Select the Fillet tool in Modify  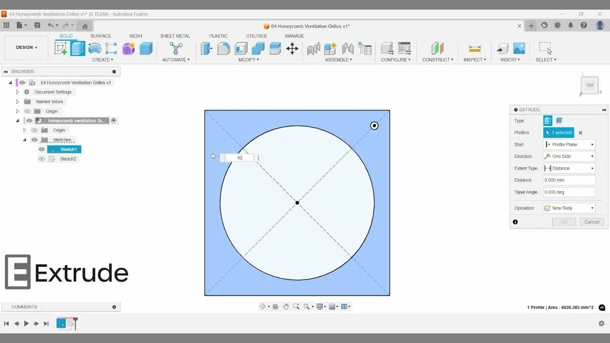coord(223,48)
